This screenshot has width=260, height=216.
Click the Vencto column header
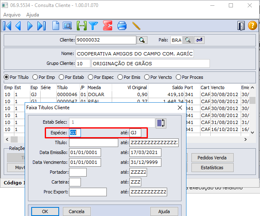coord(218,87)
